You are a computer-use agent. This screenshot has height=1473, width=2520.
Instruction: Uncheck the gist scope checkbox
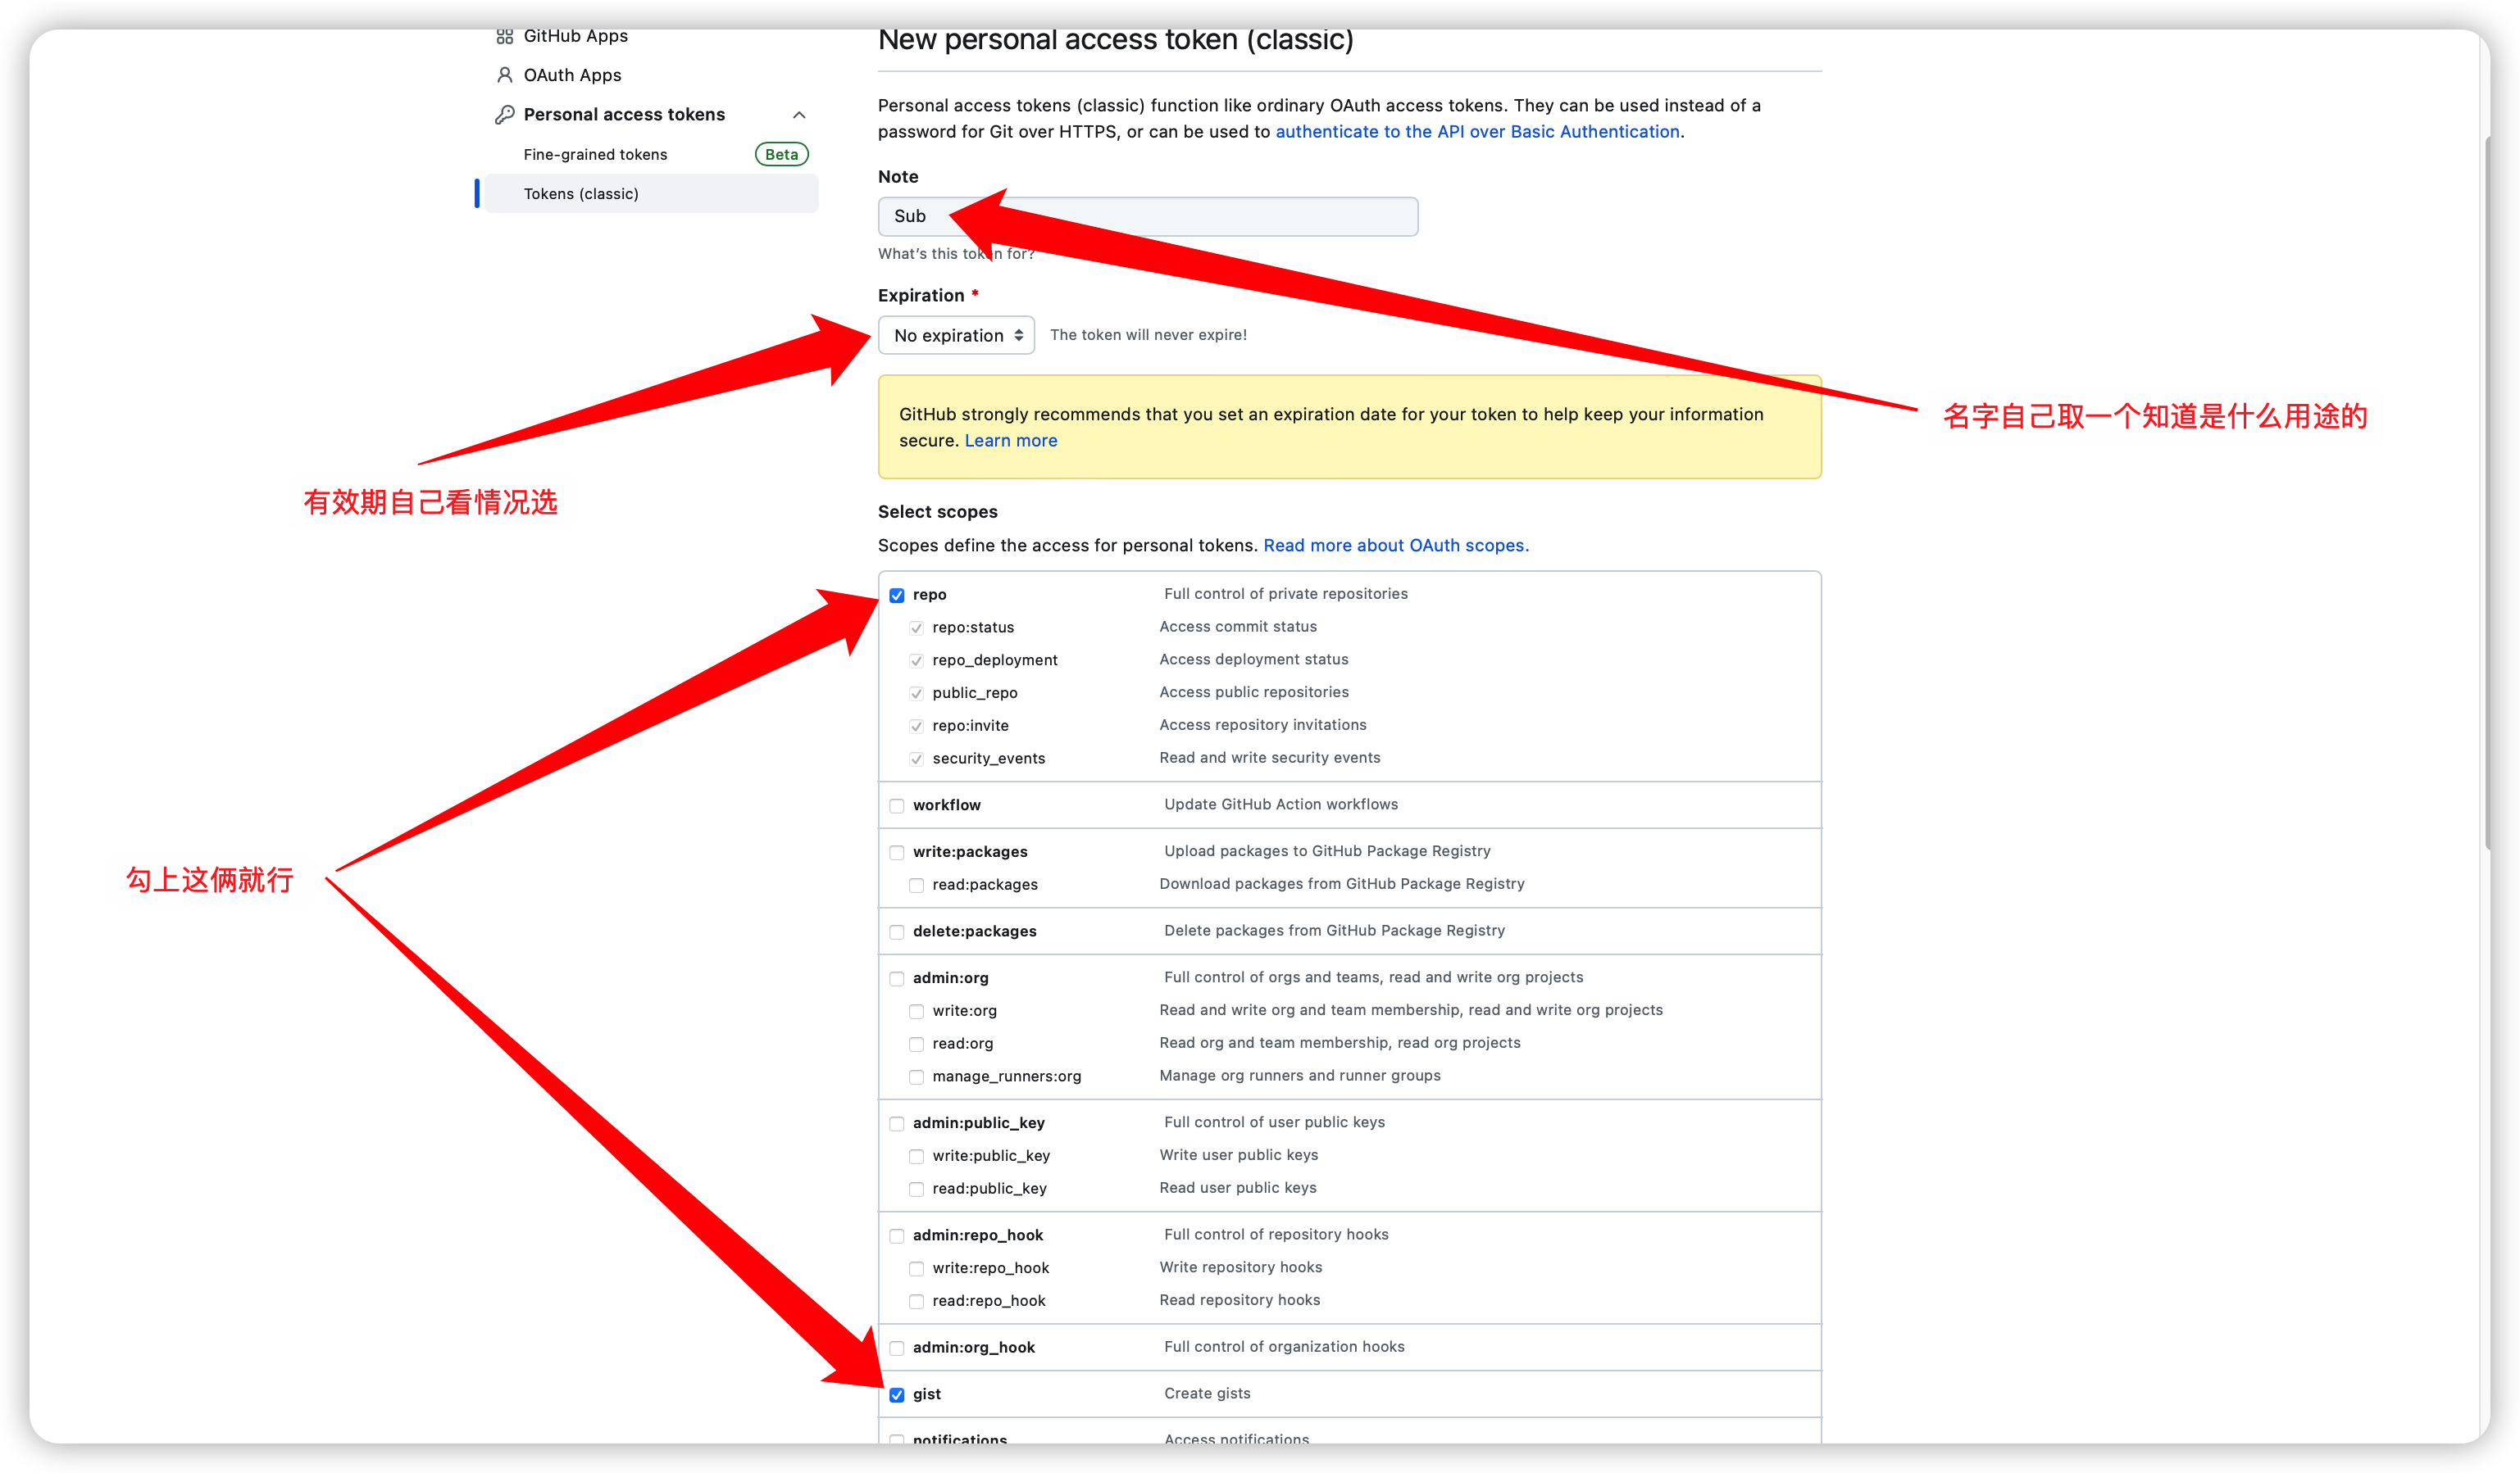click(x=897, y=1395)
